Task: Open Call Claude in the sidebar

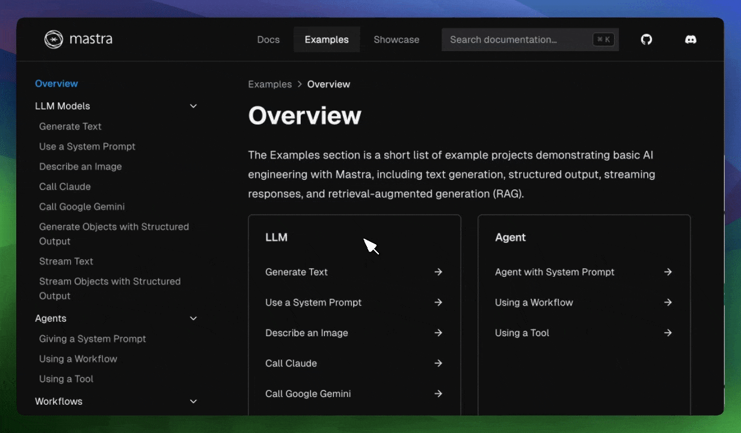Action: [x=65, y=186]
